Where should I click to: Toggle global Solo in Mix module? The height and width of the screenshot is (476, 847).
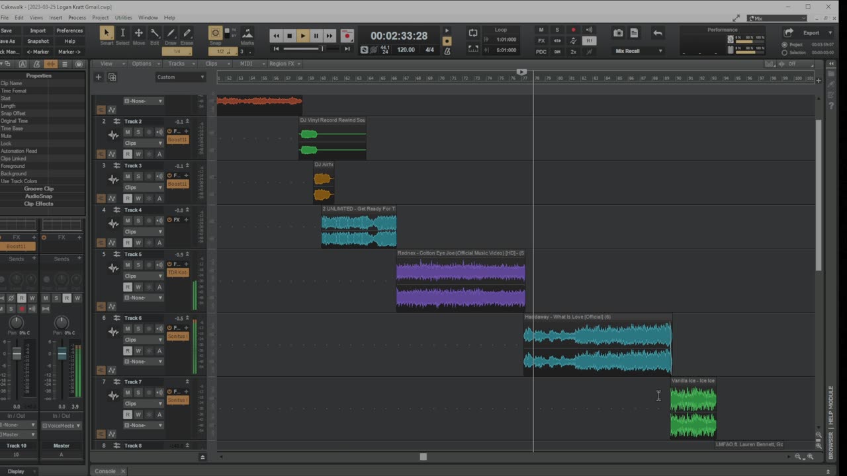(x=557, y=30)
